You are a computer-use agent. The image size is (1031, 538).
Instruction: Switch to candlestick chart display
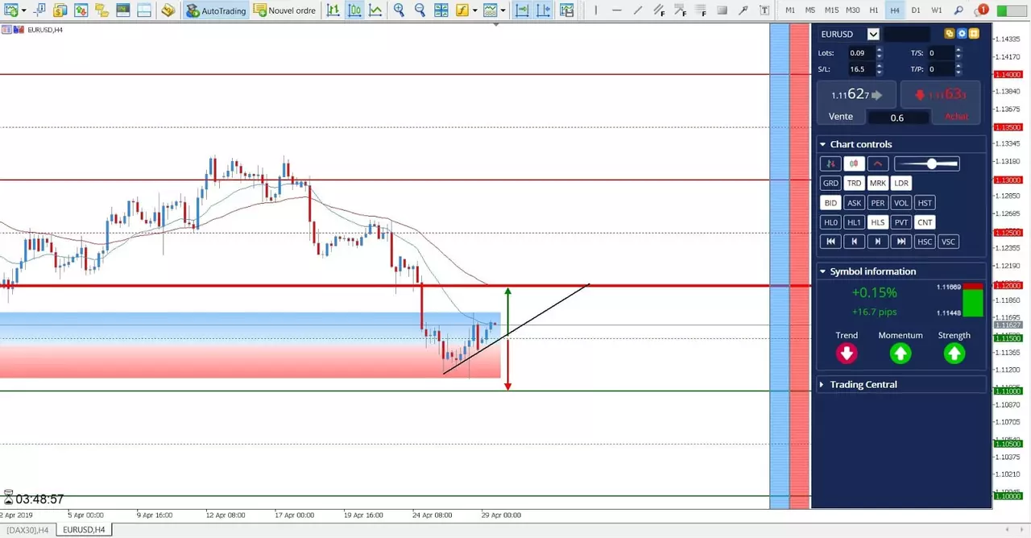pos(354,10)
